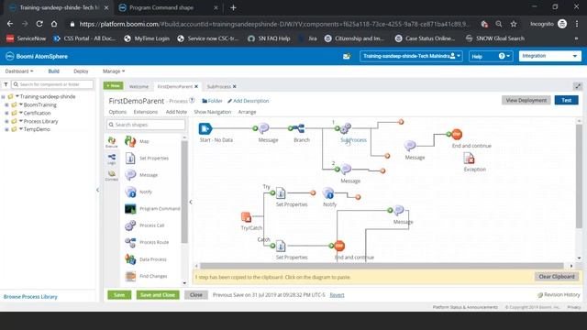Screen dimensions: 587x330
Task: Go to the Deploy menu
Action: (81, 71)
